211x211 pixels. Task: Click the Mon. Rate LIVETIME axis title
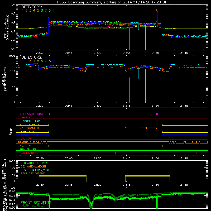[4, 198]
